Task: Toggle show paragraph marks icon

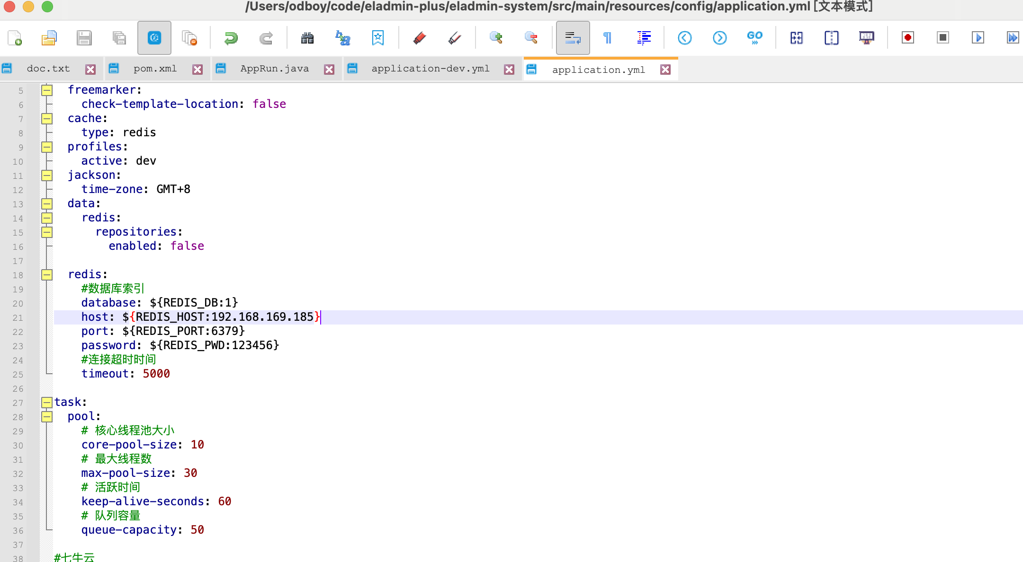Action: point(608,38)
